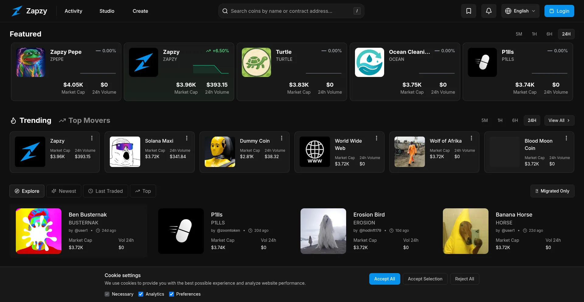Open the three-dot menu on Zapzy trending card

pos(92,138)
